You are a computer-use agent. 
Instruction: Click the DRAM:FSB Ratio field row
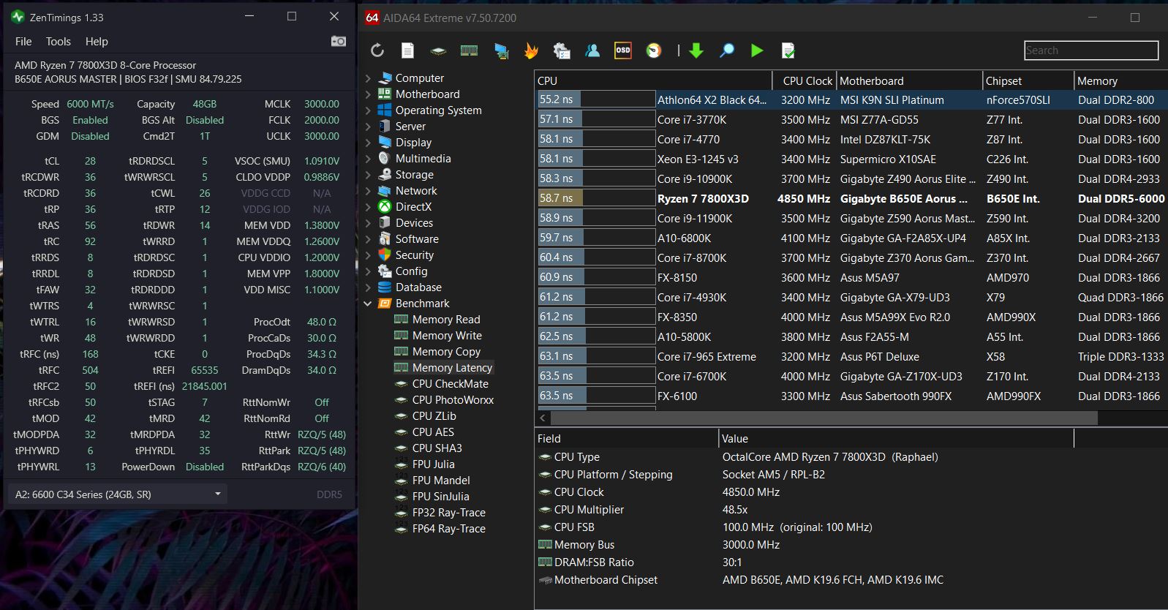852,562
